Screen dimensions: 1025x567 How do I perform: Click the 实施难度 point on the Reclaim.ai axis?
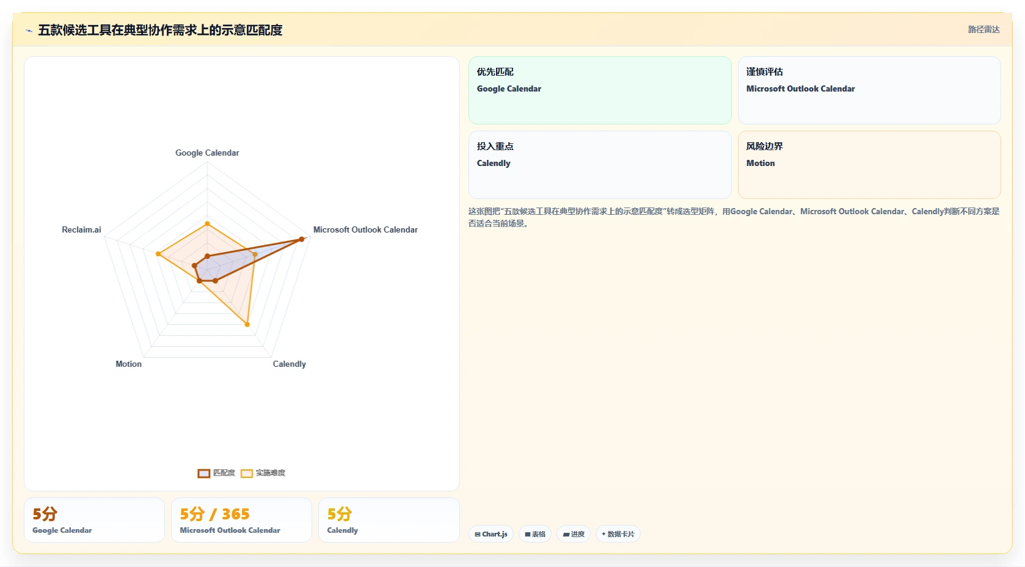click(158, 254)
